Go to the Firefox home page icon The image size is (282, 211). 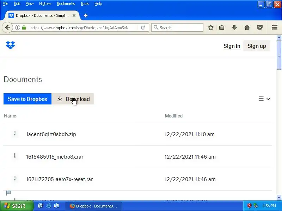click(247, 28)
